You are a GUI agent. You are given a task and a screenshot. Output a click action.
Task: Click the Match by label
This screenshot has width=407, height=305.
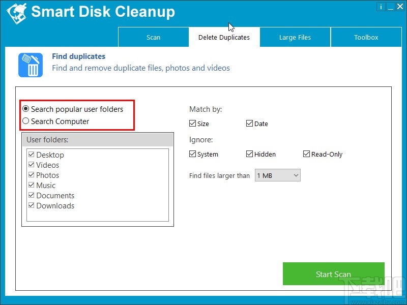206,109
